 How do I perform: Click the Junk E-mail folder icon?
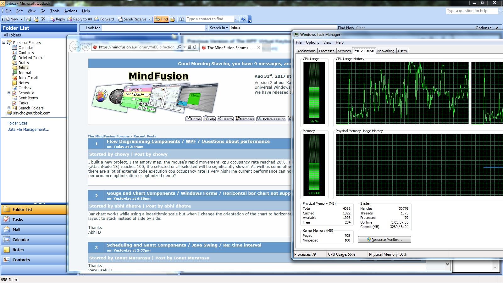[14, 78]
